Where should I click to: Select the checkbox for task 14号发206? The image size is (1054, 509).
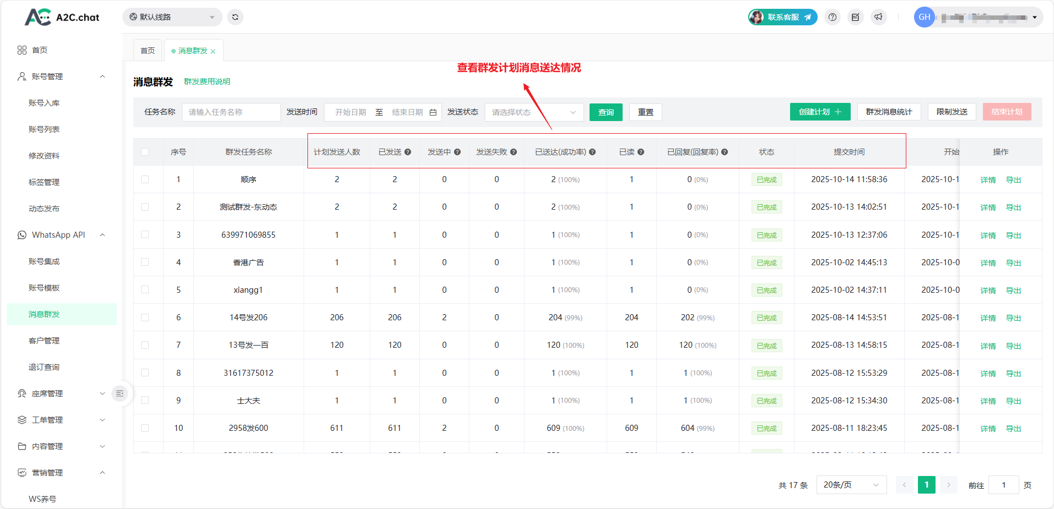coord(145,318)
